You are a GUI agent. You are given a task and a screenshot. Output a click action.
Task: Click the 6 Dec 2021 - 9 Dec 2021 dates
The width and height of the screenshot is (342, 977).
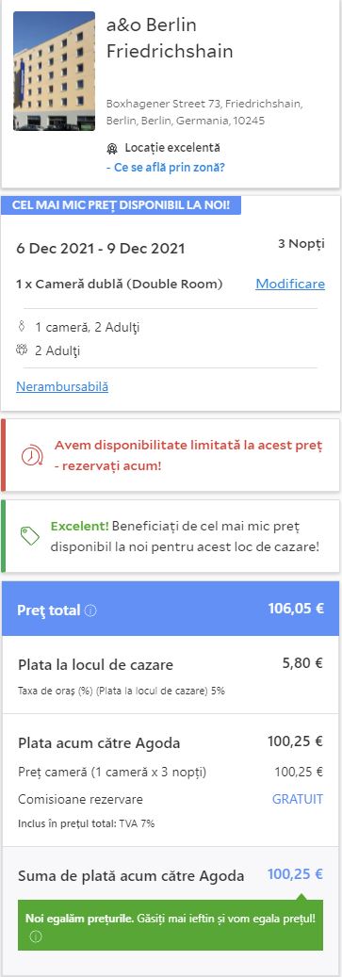point(100,249)
